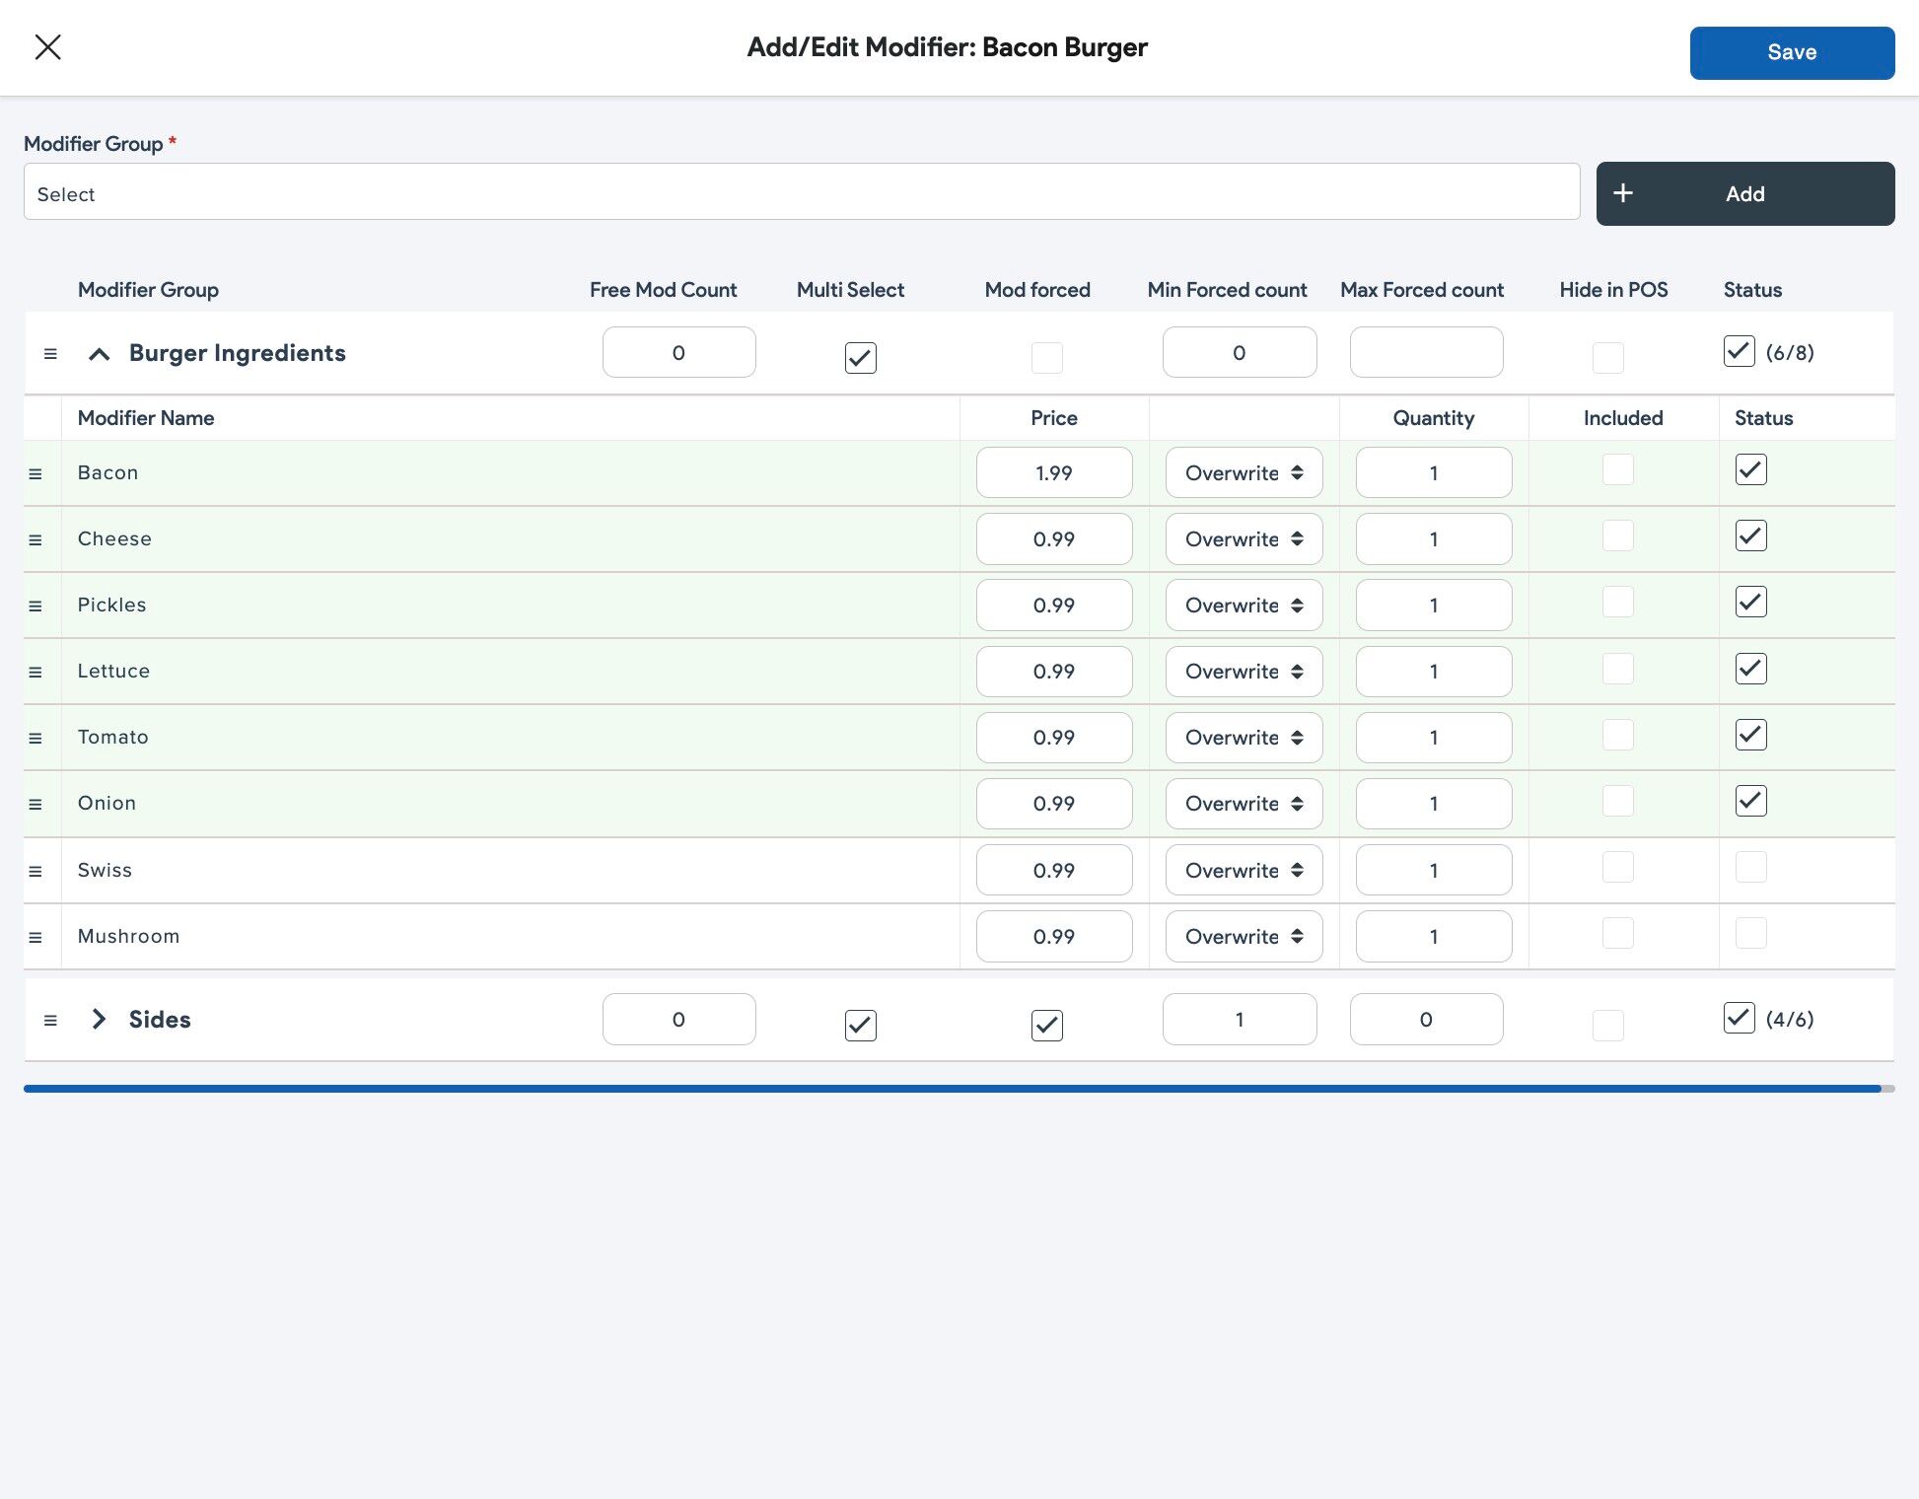Image resolution: width=1919 pixels, height=1499 pixels.
Task: Check Included box for Cheese
Action: tap(1617, 536)
